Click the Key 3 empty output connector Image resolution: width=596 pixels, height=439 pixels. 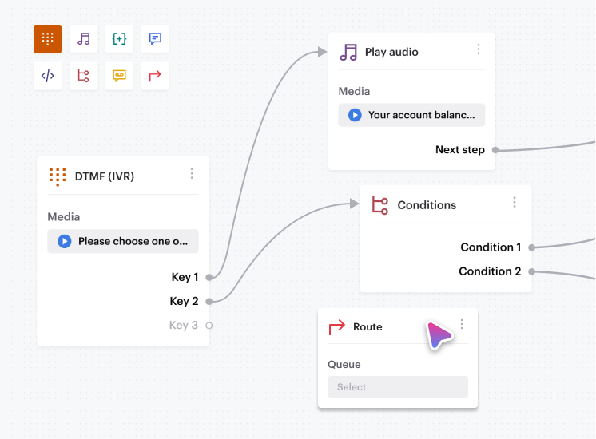click(209, 326)
